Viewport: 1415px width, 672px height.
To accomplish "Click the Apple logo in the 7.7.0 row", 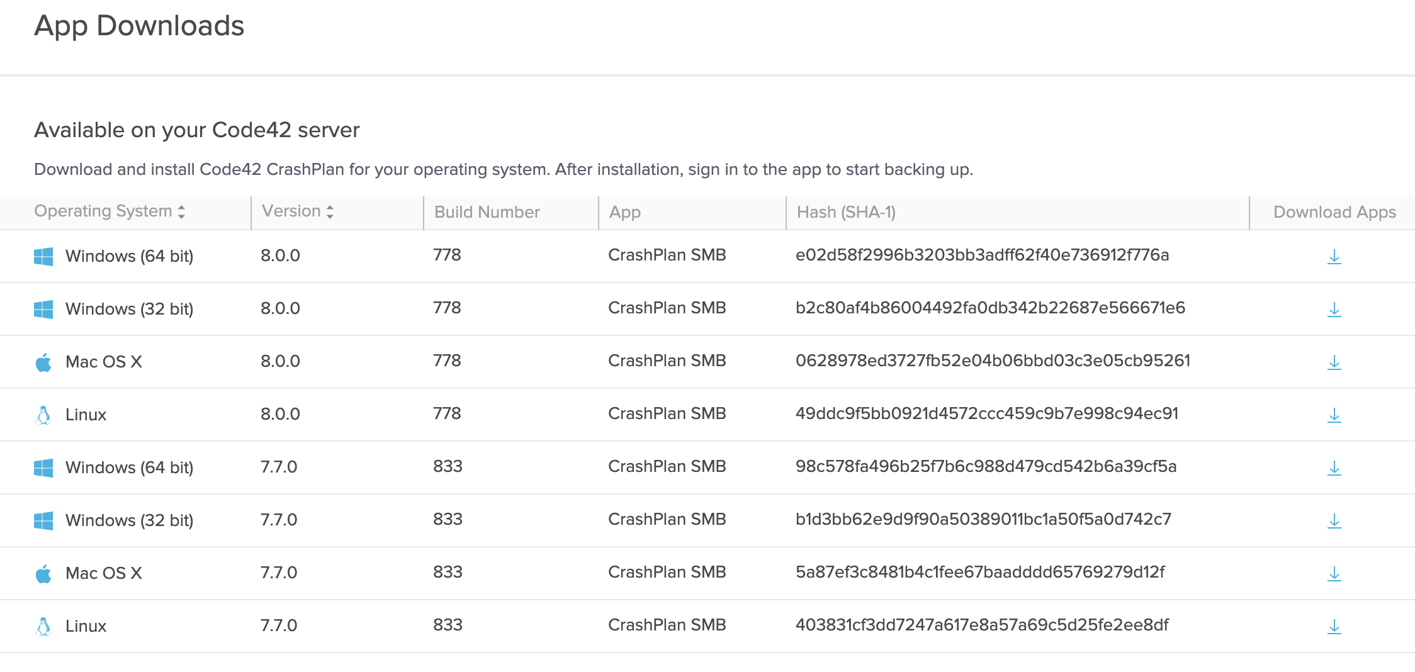I will pos(43,573).
